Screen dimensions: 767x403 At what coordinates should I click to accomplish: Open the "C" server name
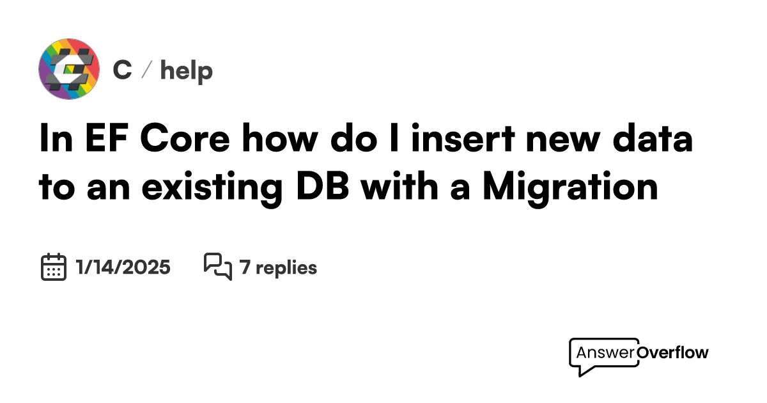pos(122,70)
